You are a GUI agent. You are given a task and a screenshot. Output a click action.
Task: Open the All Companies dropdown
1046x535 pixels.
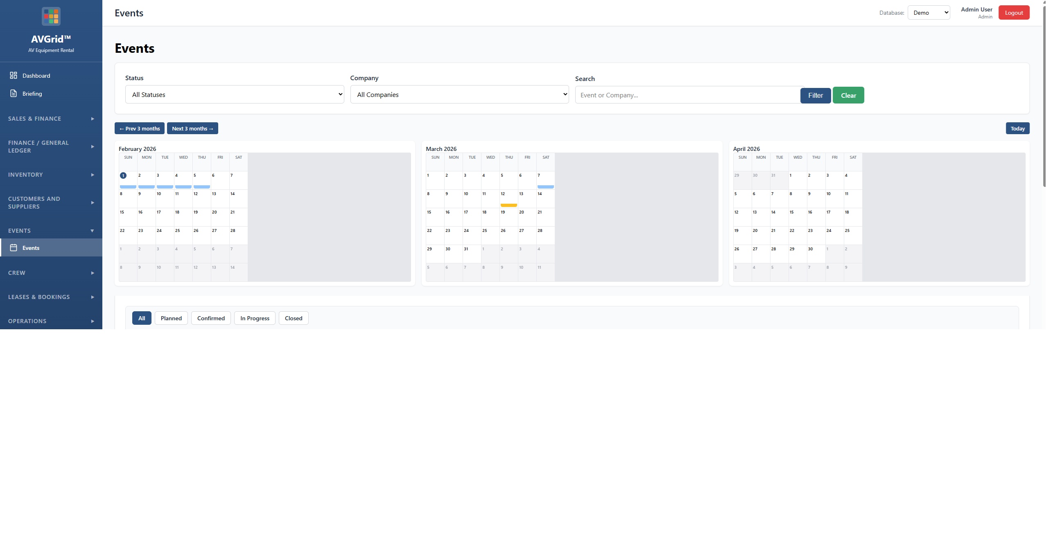[459, 94]
